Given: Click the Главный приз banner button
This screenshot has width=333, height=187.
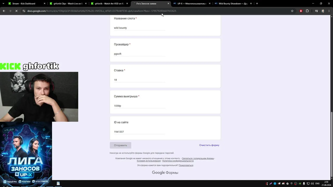Looking at the screenshot, I should 10,182.
